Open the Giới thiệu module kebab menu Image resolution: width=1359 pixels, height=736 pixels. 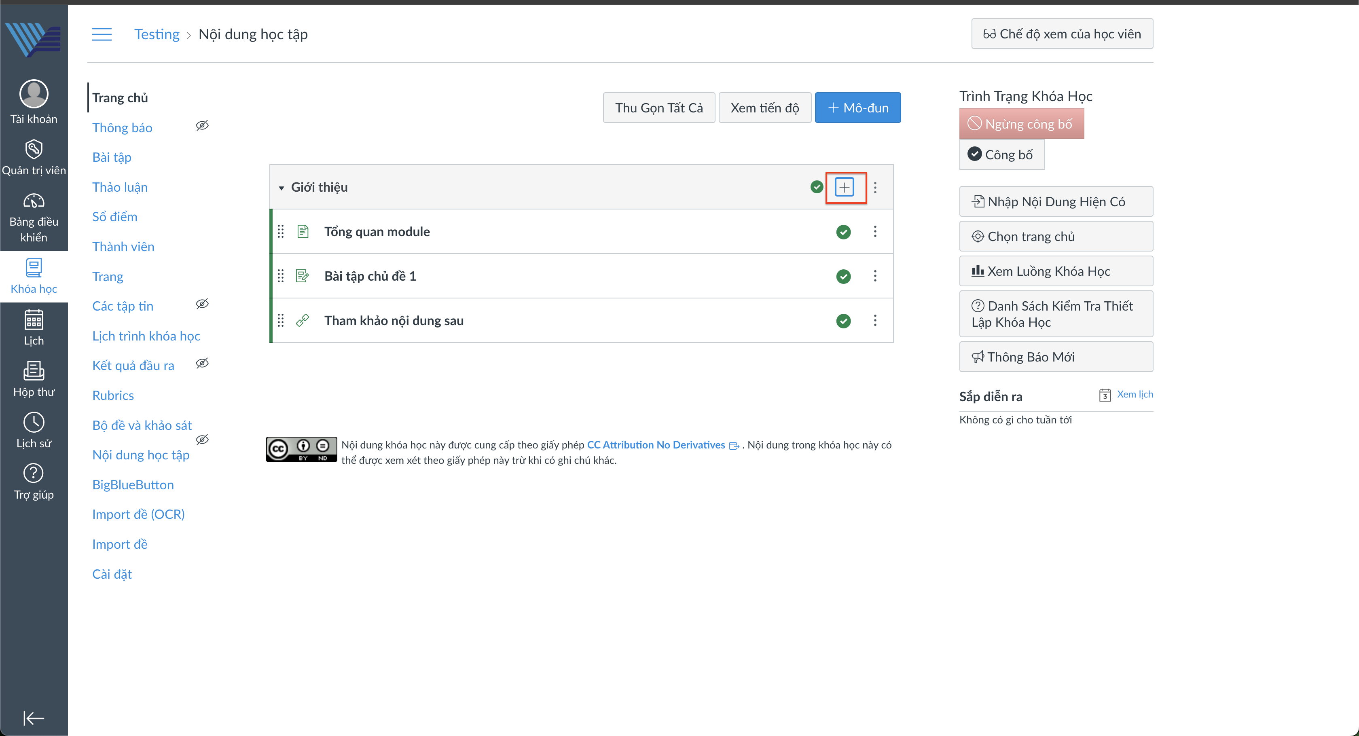(x=875, y=187)
